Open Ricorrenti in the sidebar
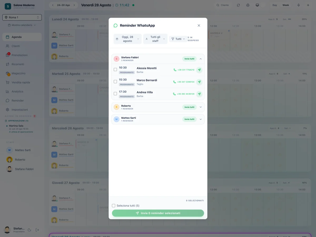This screenshot has height=237, width=316. 22,64
